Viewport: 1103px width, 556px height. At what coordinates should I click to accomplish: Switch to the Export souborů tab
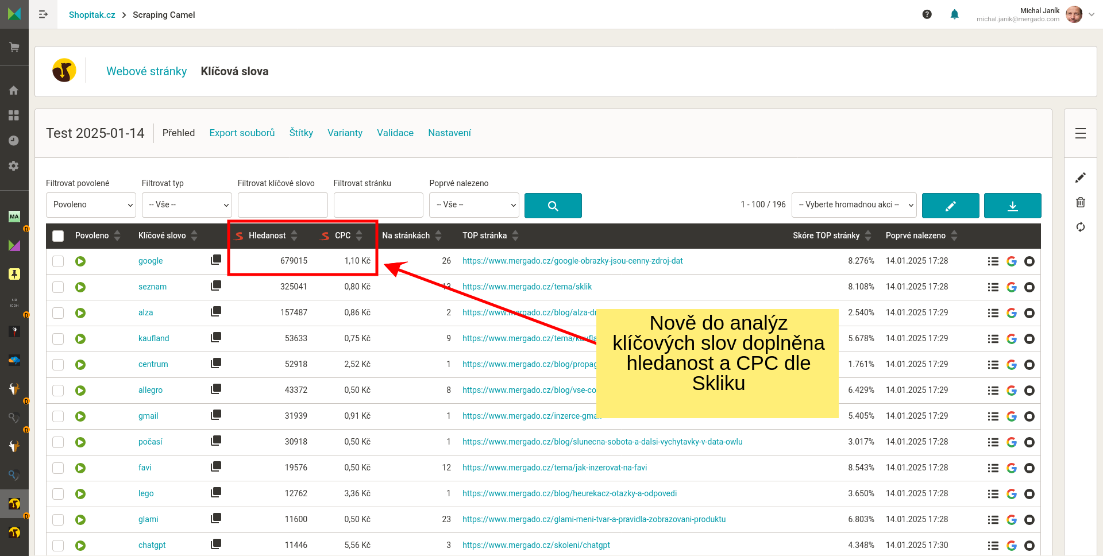tap(242, 133)
